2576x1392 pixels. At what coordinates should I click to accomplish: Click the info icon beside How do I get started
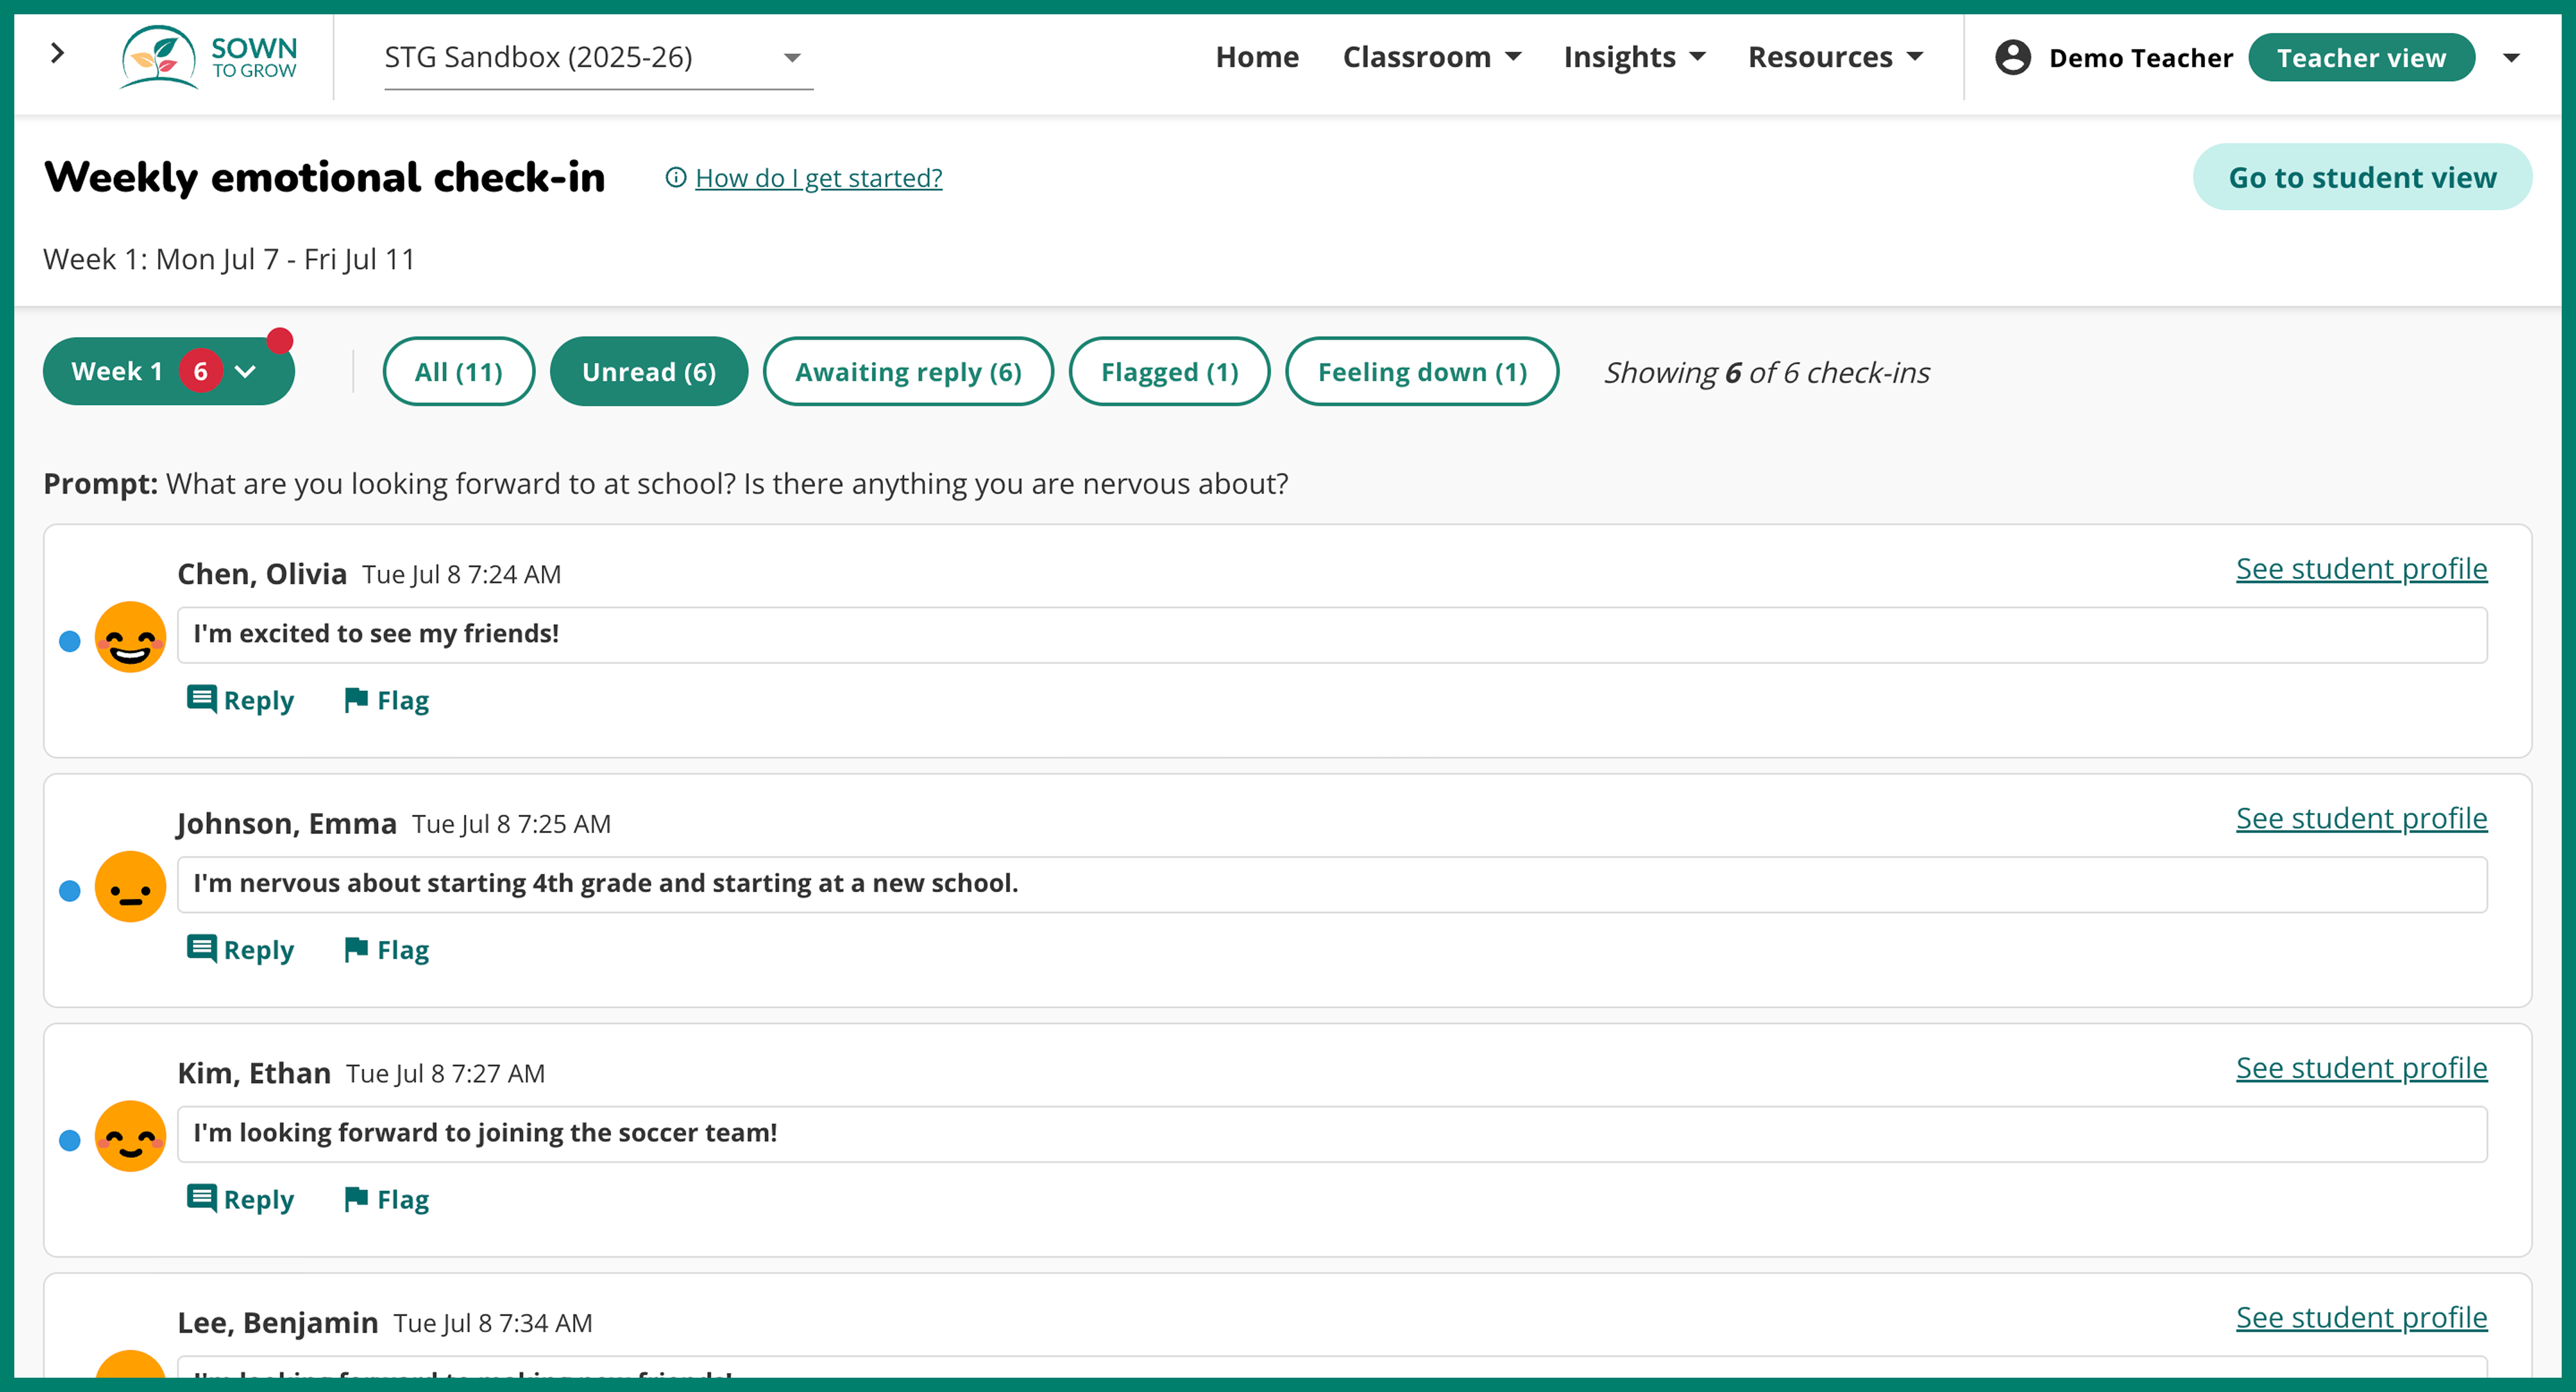[x=676, y=178]
